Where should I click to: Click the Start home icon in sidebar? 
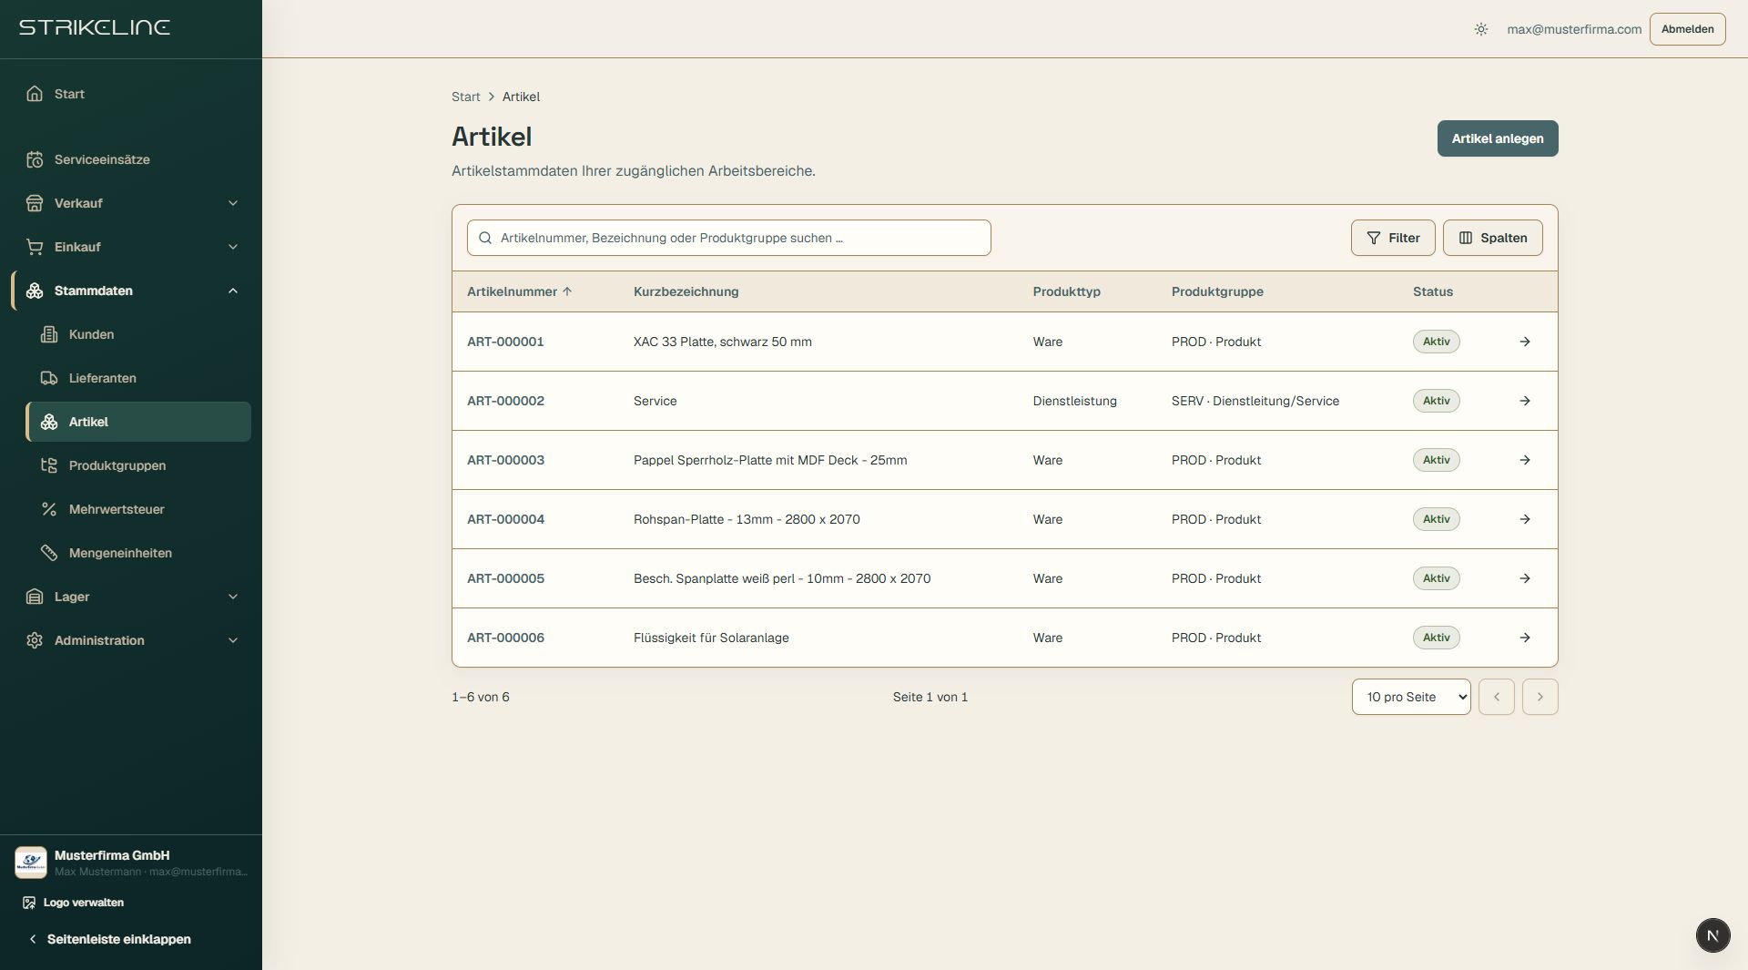[35, 94]
